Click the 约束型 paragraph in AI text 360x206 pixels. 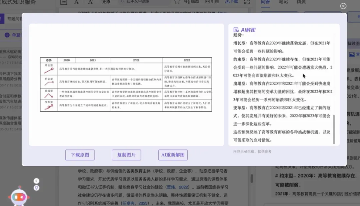pos(283,67)
